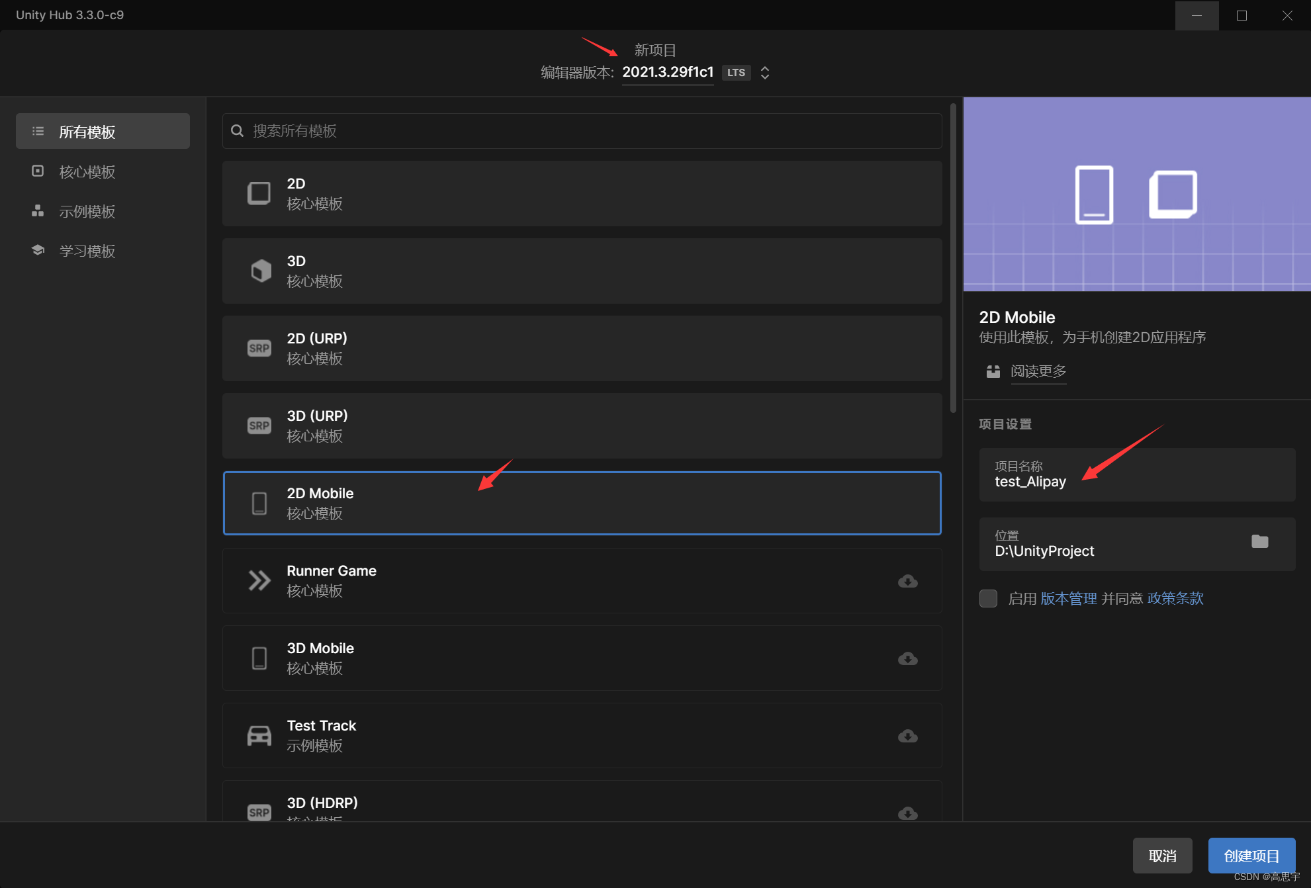This screenshot has height=888, width=1311.
Task: Click the LTS badge
Action: (x=736, y=73)
